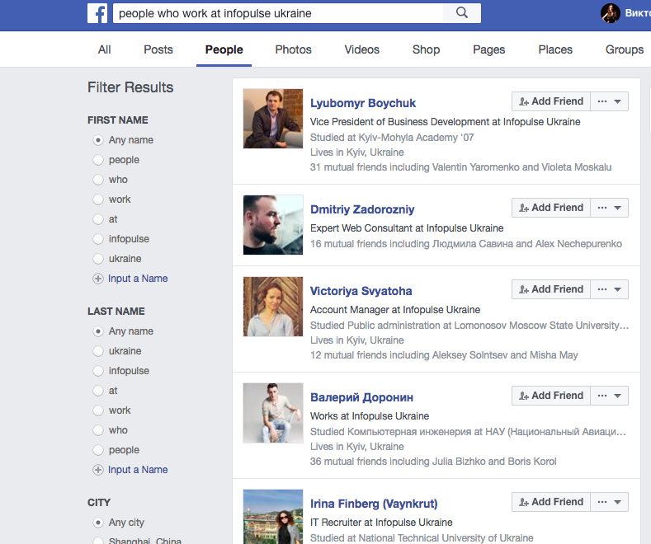651x544 pixels.
Task: Select 'ukraine' under Last Name filter
Action: click(x=98, y=351)
